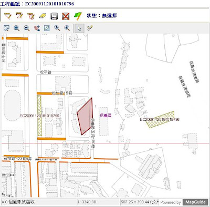Activate the yellow eraser tool
Screen dimensions: 210x207
tap(43, 16)
